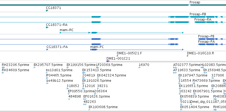
Task: Click the 16970 label
Action: (x=144, y=65)
